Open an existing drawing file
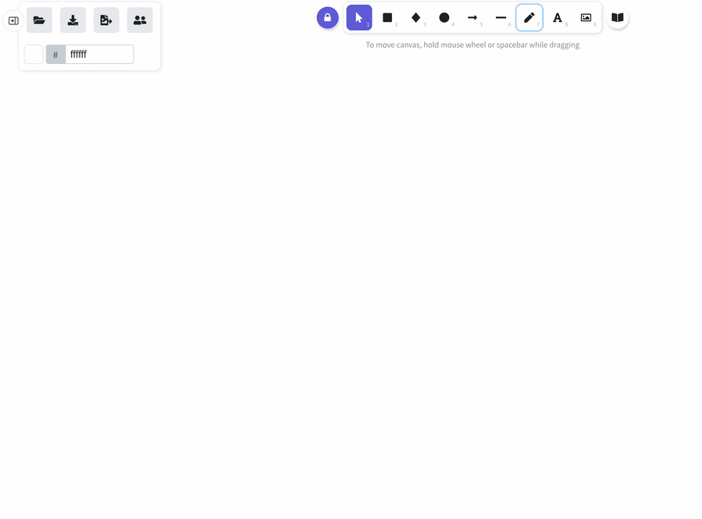The width and height of the screenshot is (702, 519). coord(39,20)
